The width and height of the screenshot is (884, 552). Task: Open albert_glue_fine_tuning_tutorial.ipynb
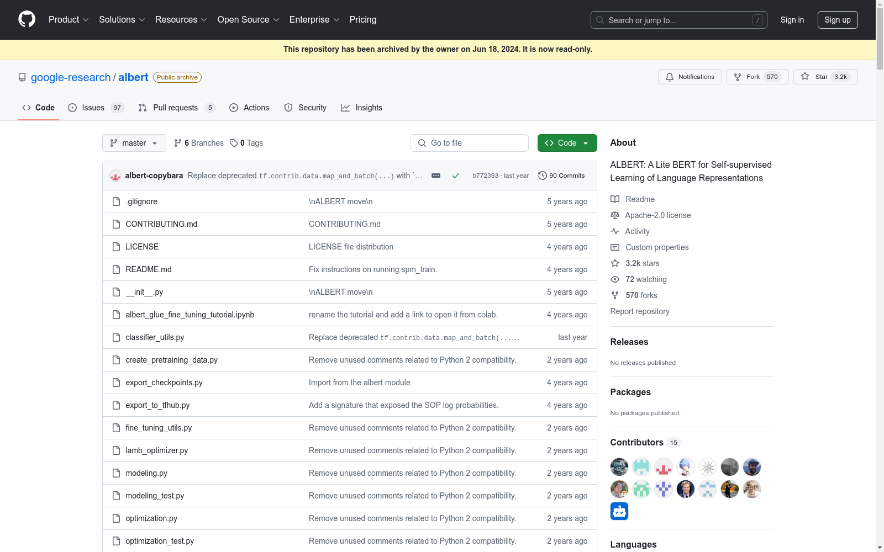[190, 315]
